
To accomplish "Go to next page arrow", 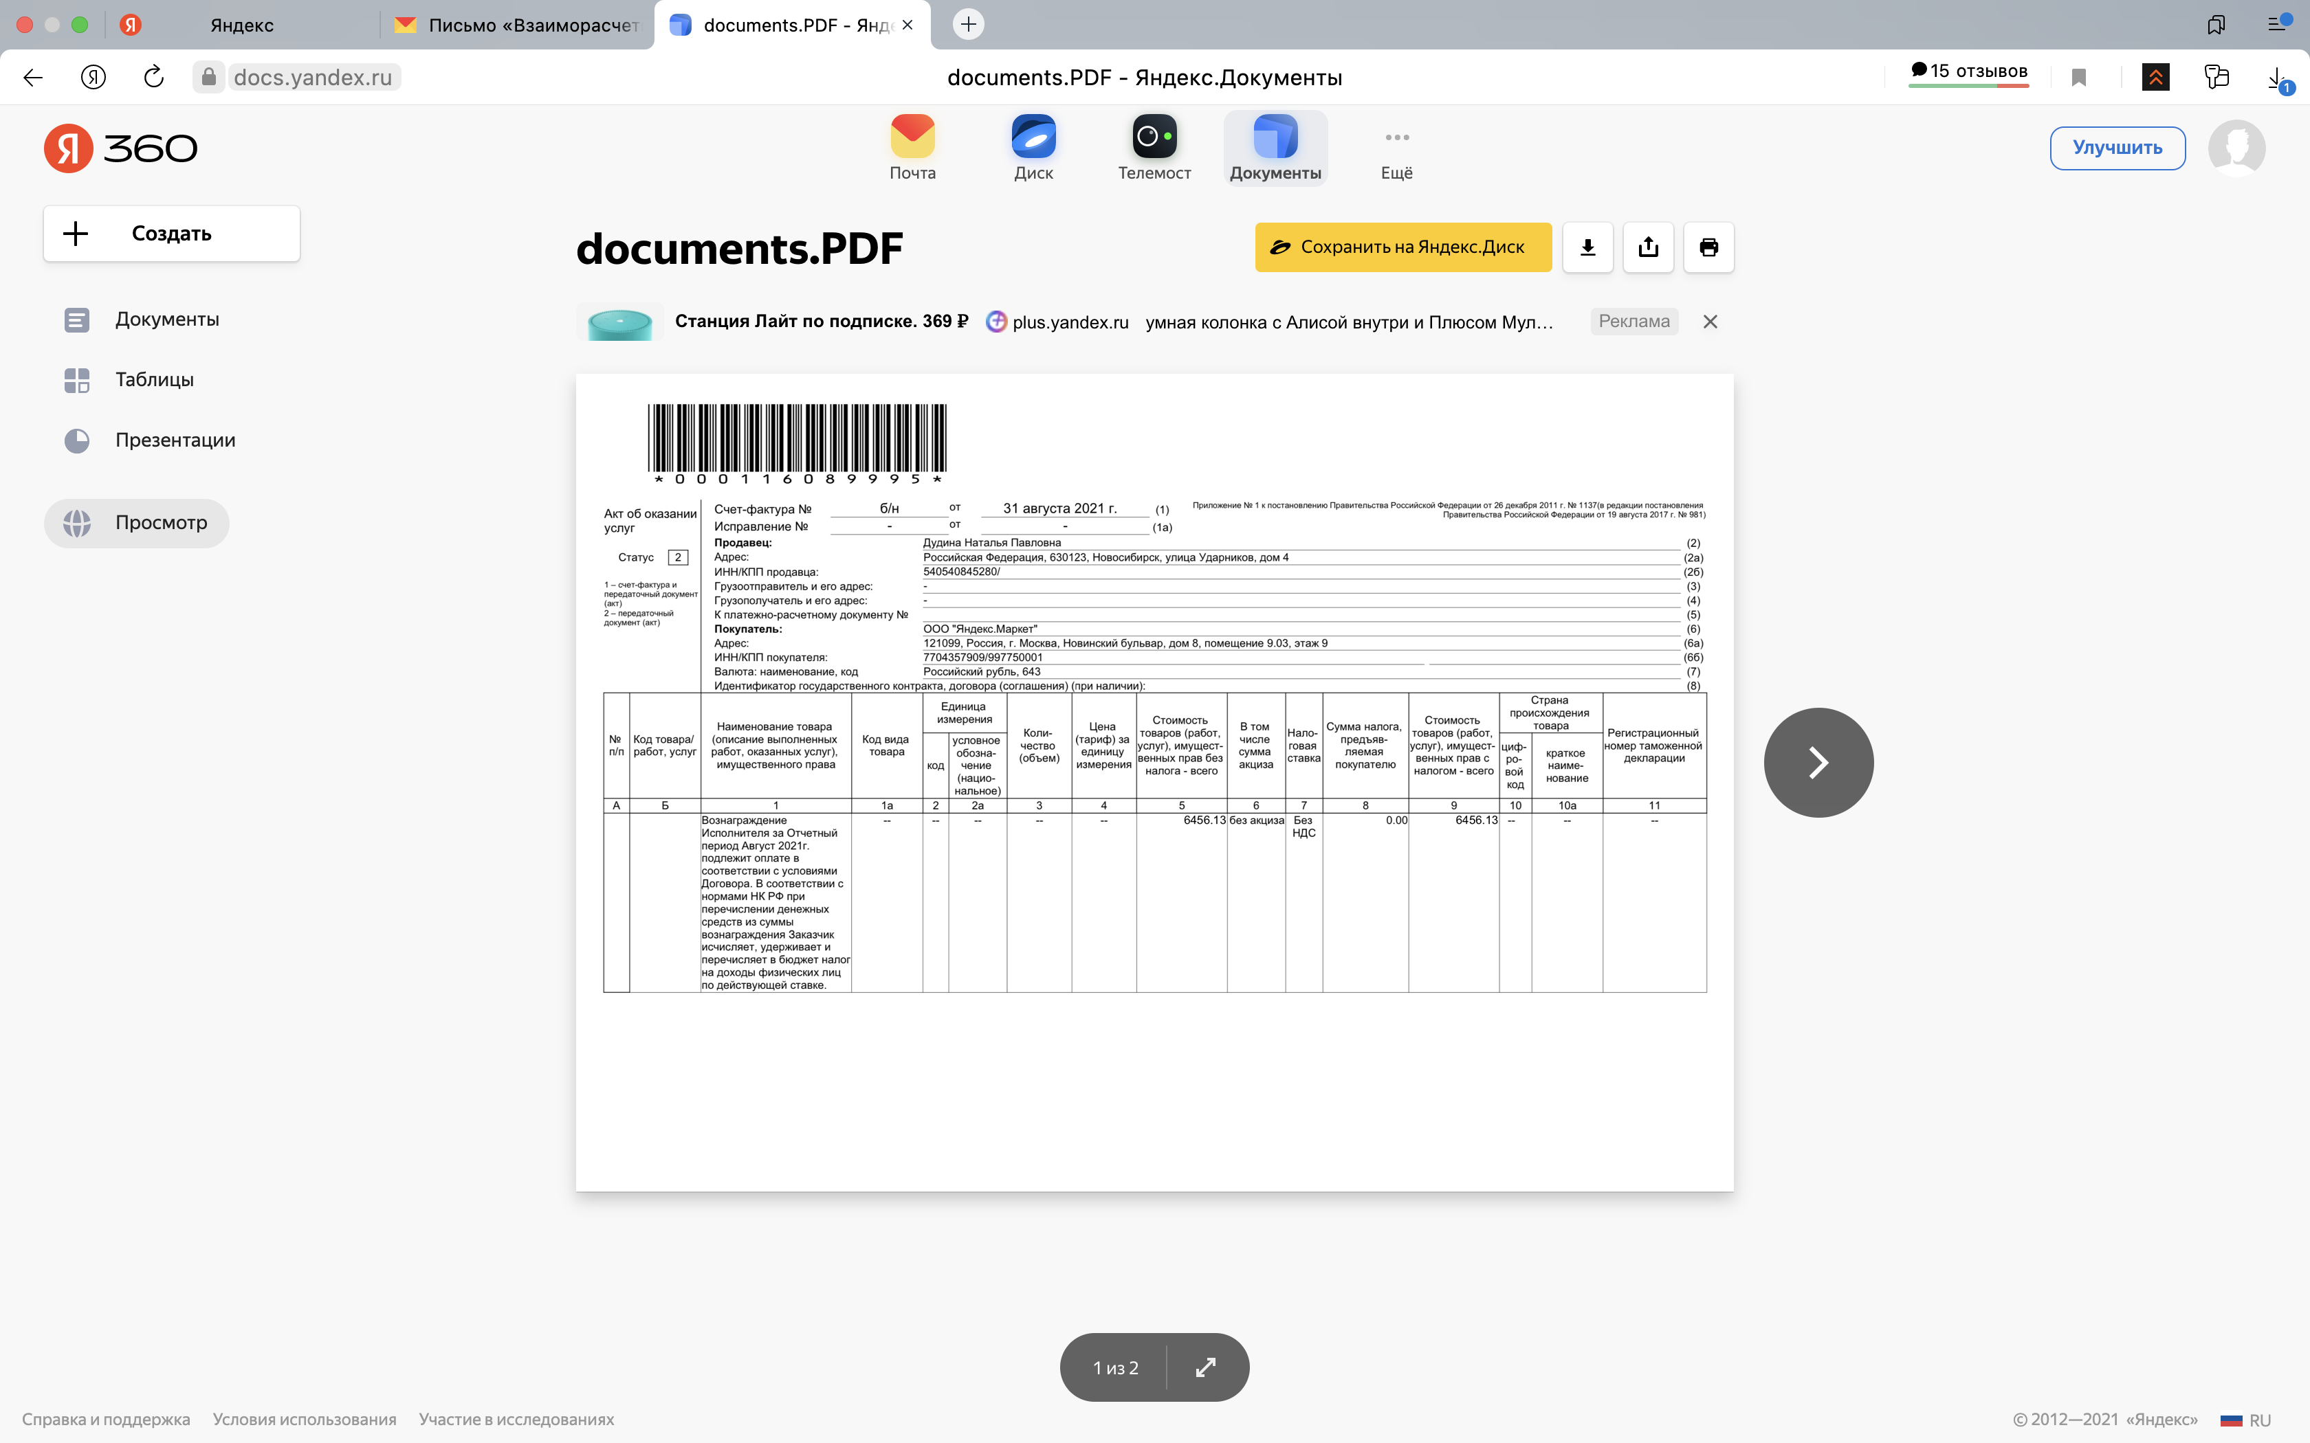I will pos(1818,763).
